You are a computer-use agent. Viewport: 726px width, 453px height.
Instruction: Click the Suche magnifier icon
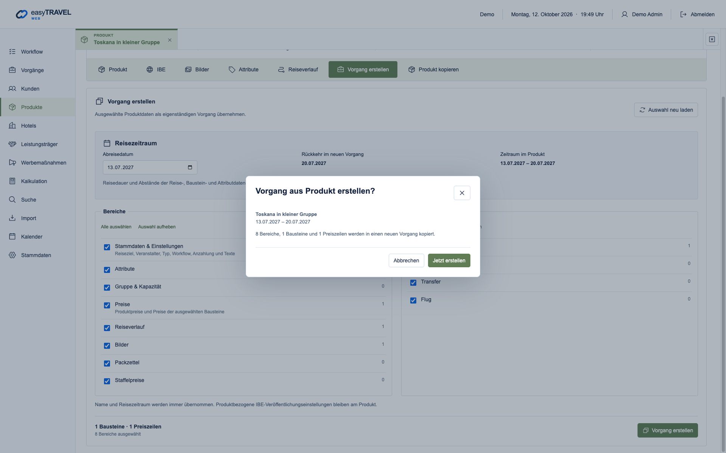pyautogui.click(x=12, y=200)
